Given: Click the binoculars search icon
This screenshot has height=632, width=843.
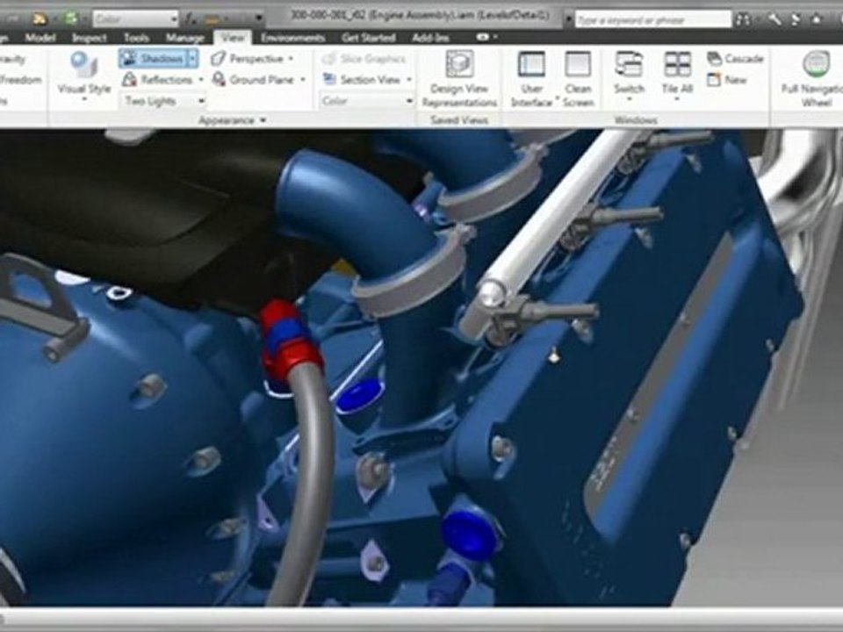Looking at the screenshot, I should tap(744, 20).
